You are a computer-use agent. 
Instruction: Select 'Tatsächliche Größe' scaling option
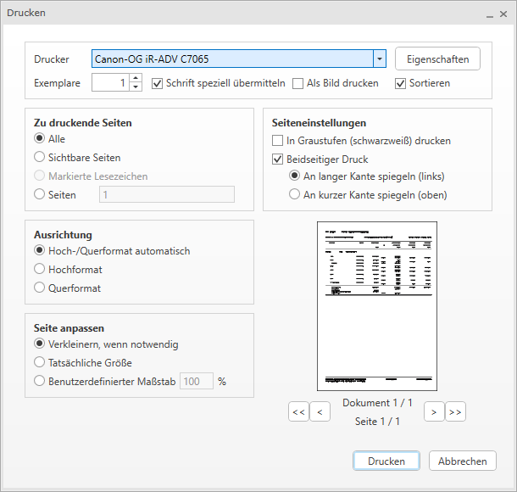pyautogui.click(x=40, y=362)
